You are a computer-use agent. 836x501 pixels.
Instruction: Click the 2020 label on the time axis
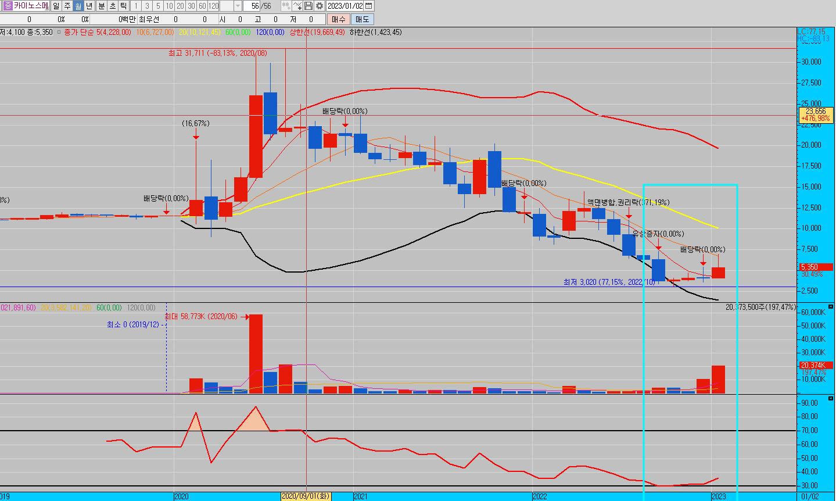click(x=181, y=496)
